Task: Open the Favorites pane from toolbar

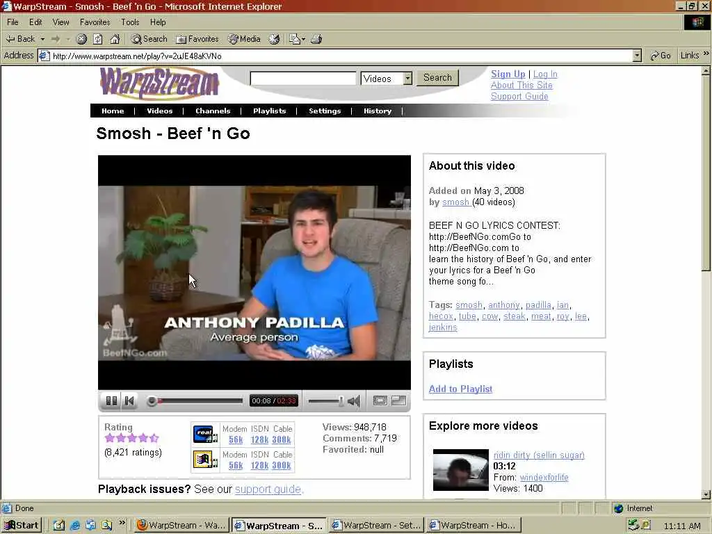Action: pos(197,39)
